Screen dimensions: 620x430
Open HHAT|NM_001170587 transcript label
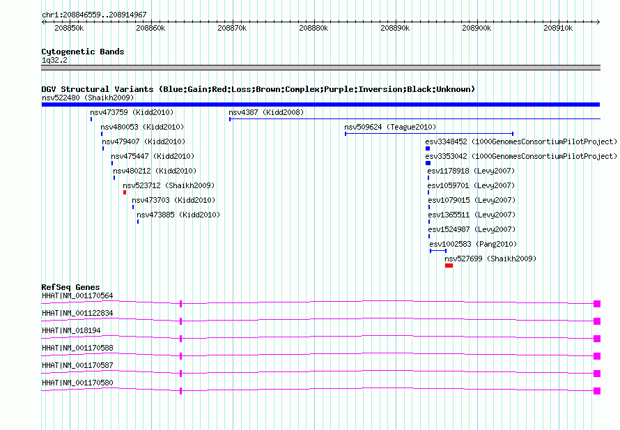(77, 365)
